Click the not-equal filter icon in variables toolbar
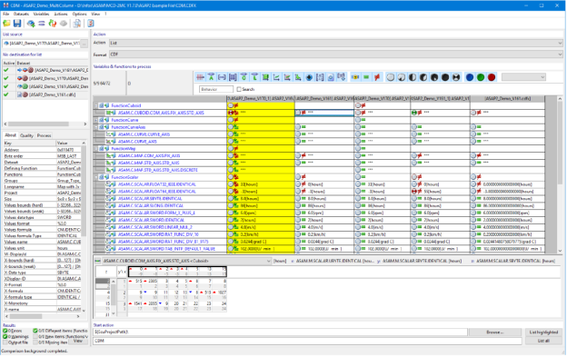This screenshot has width=567, height=357. coord(377,77)
